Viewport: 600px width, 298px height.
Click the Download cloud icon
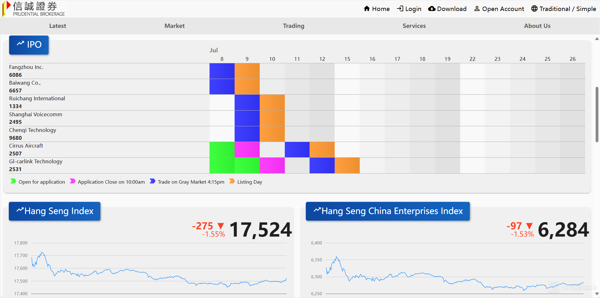432,8
